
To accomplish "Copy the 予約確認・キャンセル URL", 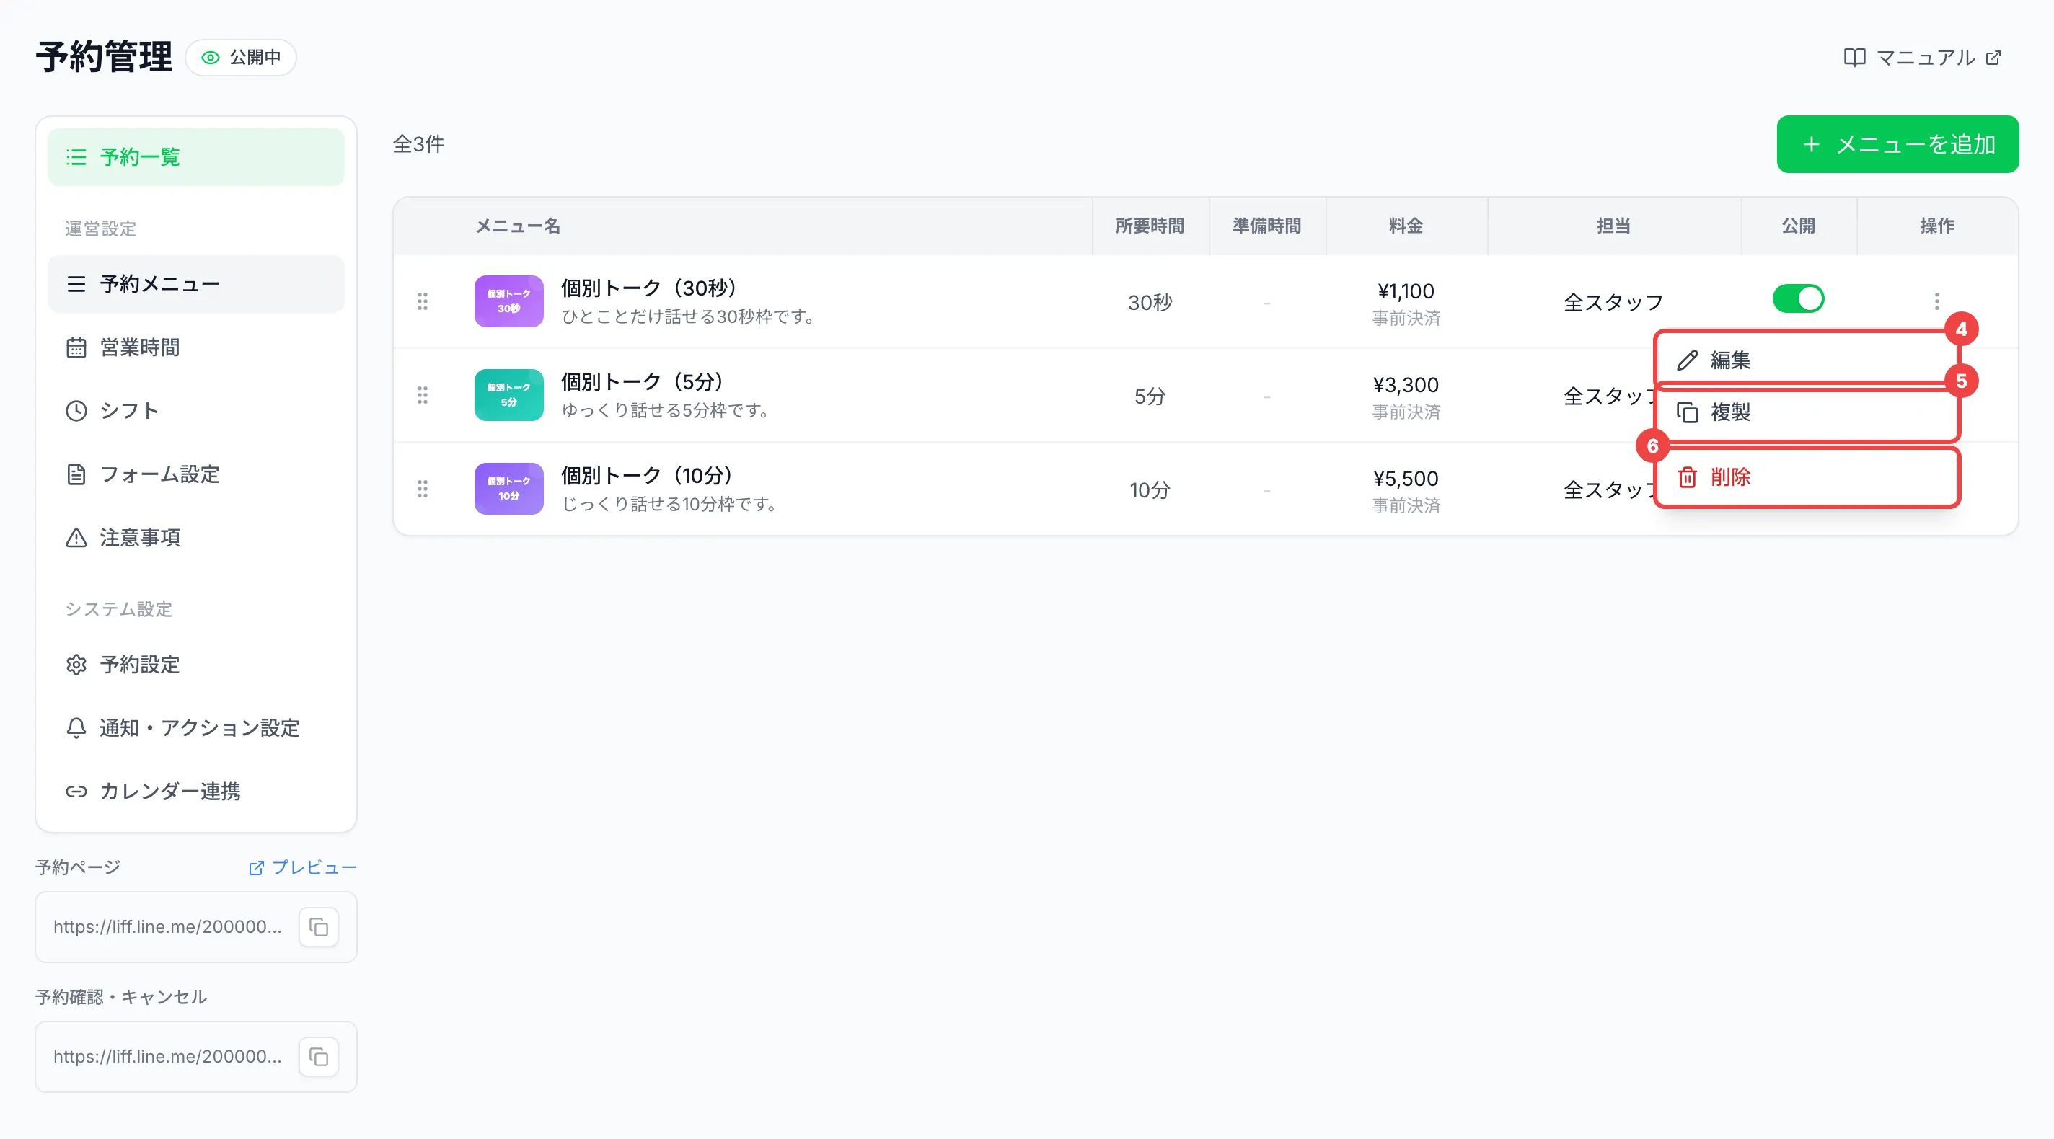I will [x=319, y=1057].
